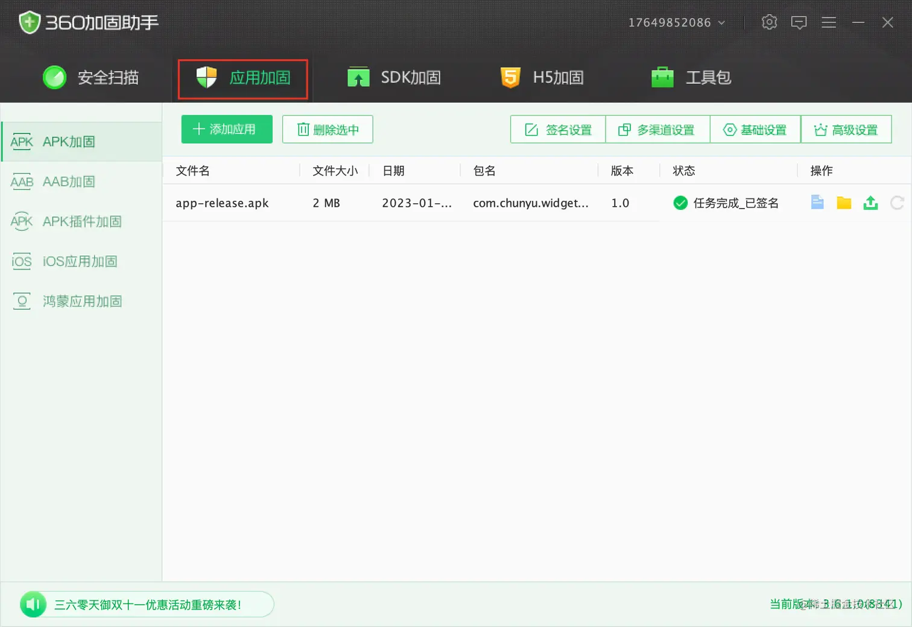The width and height of the screenshot is (912, 627).
Task: Click the 删除选中 button
Action: pyautogui.click(x=328, y=129)
